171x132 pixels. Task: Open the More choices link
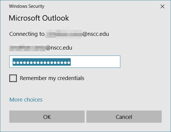26,99
